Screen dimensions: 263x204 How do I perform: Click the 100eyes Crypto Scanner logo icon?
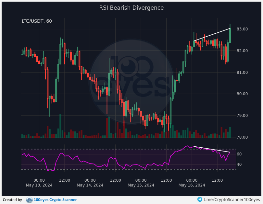30,200
